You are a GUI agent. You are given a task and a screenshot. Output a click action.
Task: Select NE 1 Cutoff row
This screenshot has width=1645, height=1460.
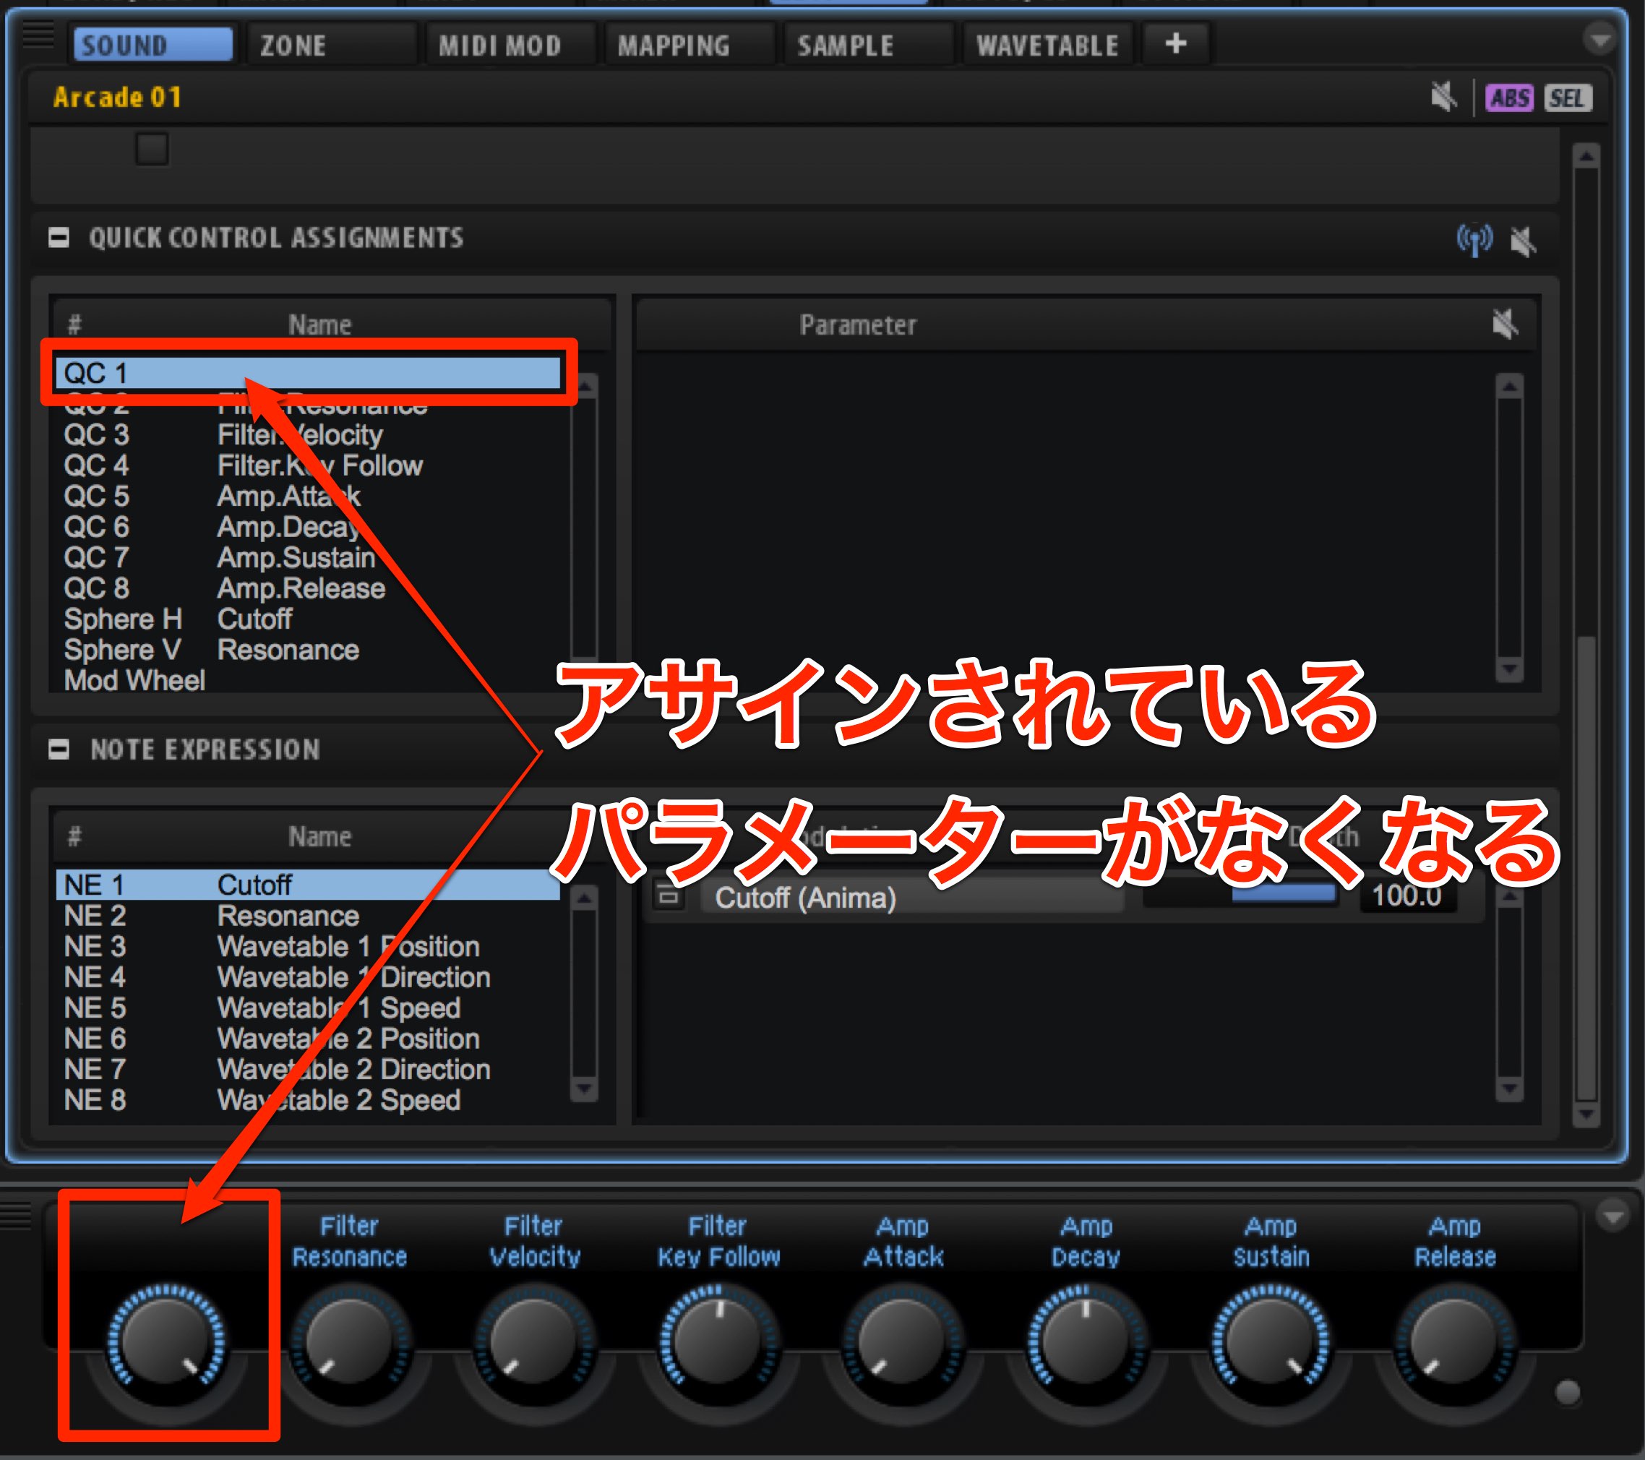pos(308,885)
